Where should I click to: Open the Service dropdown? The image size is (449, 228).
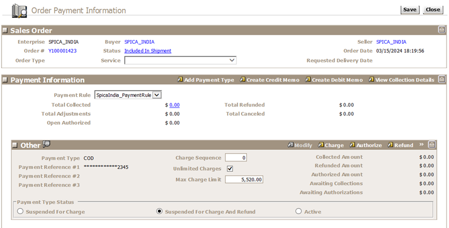(x=232, y=60)
